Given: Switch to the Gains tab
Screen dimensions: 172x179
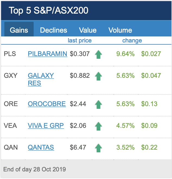Looking at the screenshot, I should 19,30.
